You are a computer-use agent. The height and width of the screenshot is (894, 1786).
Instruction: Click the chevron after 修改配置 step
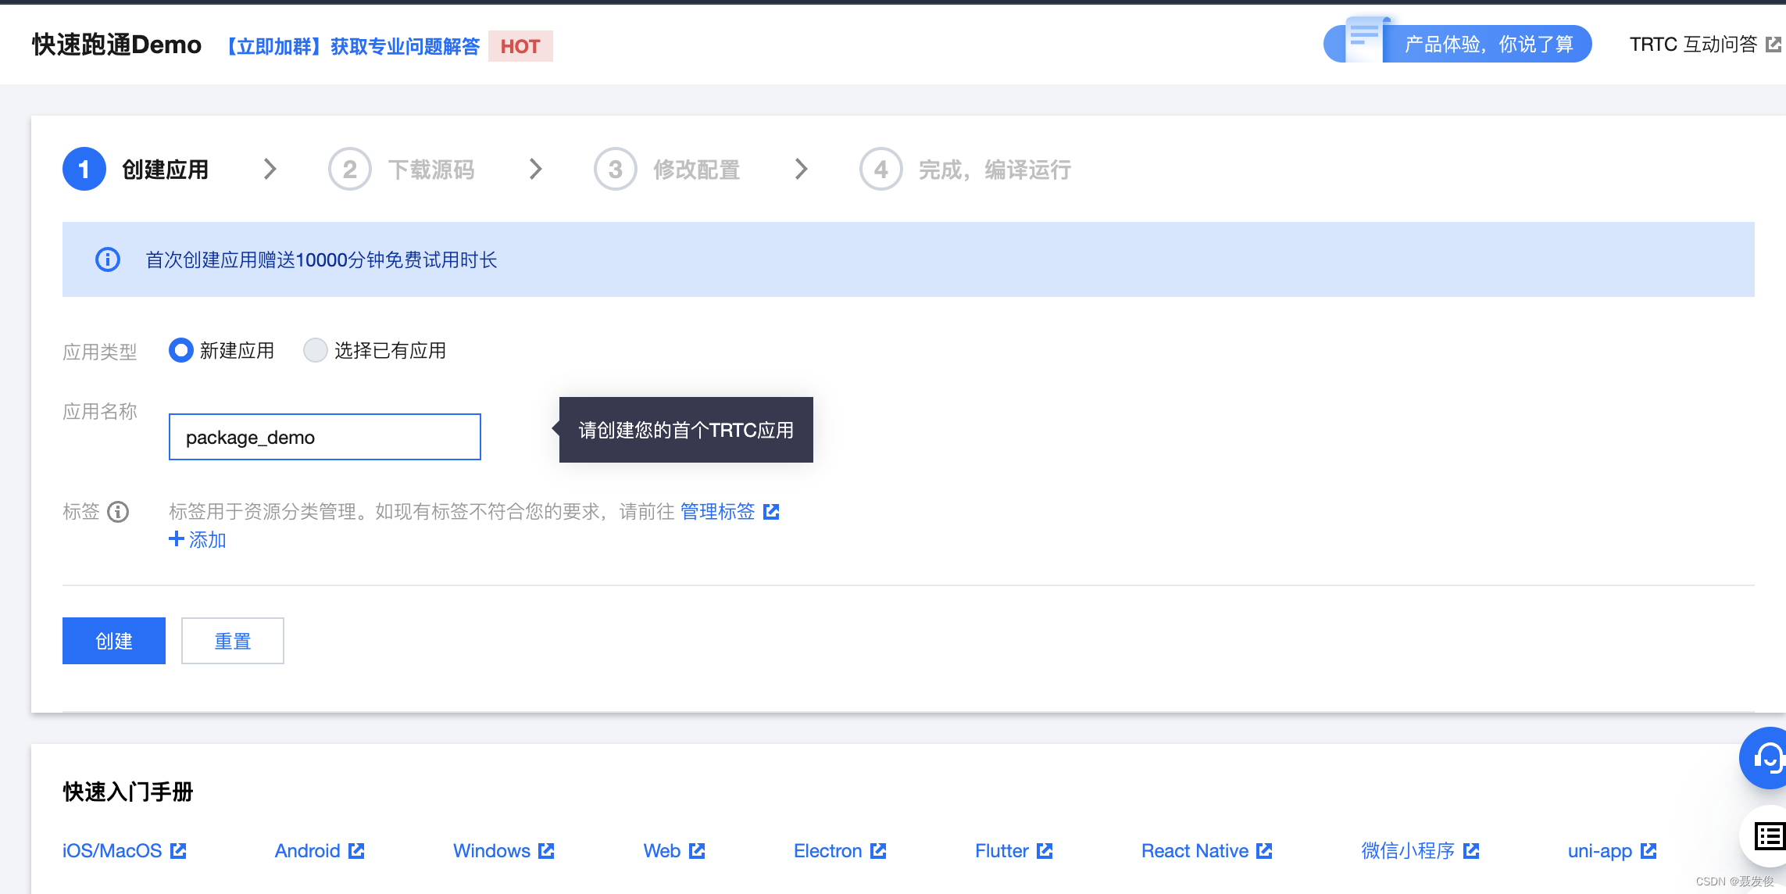tap(801, 169)
